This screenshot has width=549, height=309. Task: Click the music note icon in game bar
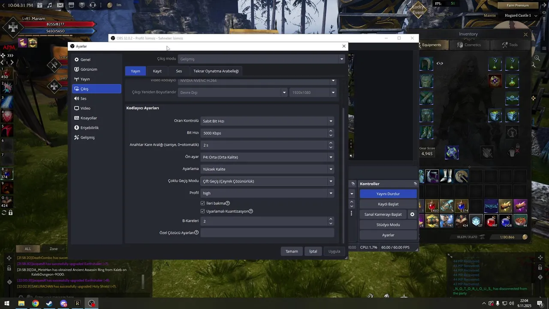click(x=50, y=5)
